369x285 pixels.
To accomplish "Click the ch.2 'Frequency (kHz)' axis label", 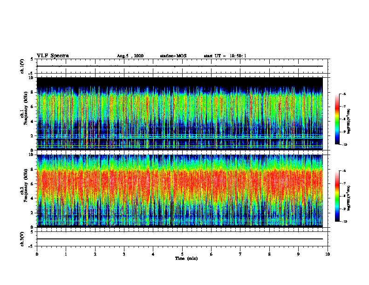I will tap(26, 185).
